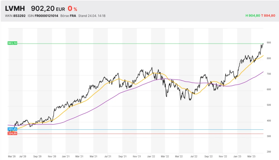Click the 500 price axis label
Image resolution: width=279 pixels, height=160 pixels.
(269, 105)
